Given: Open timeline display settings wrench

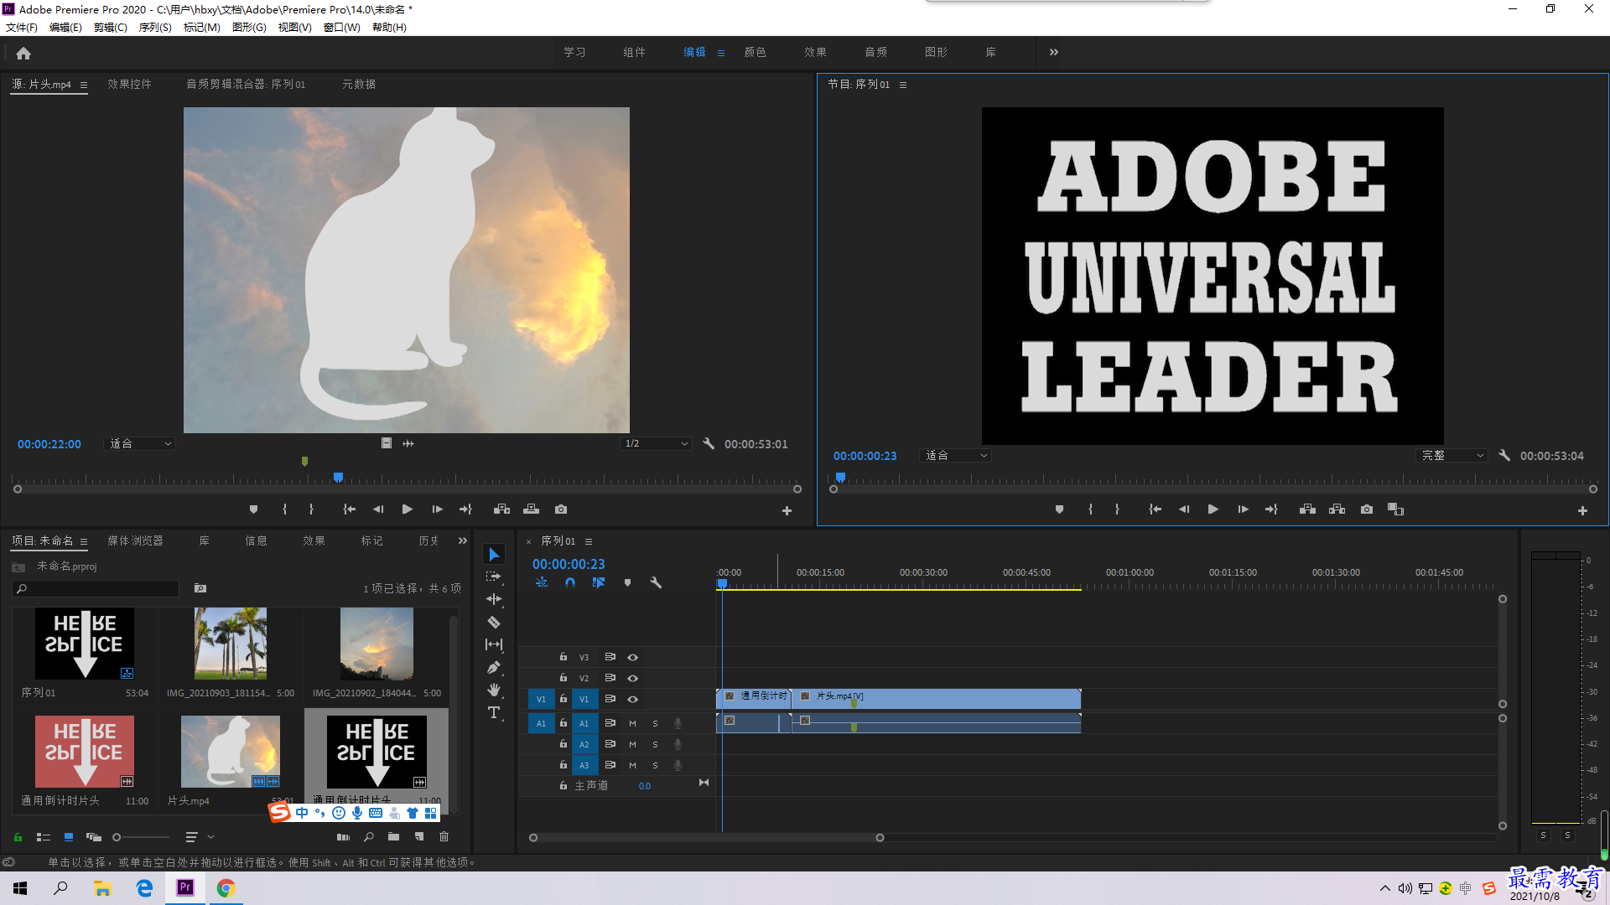Looking at the screenshot, I should (x=656, y=582).
